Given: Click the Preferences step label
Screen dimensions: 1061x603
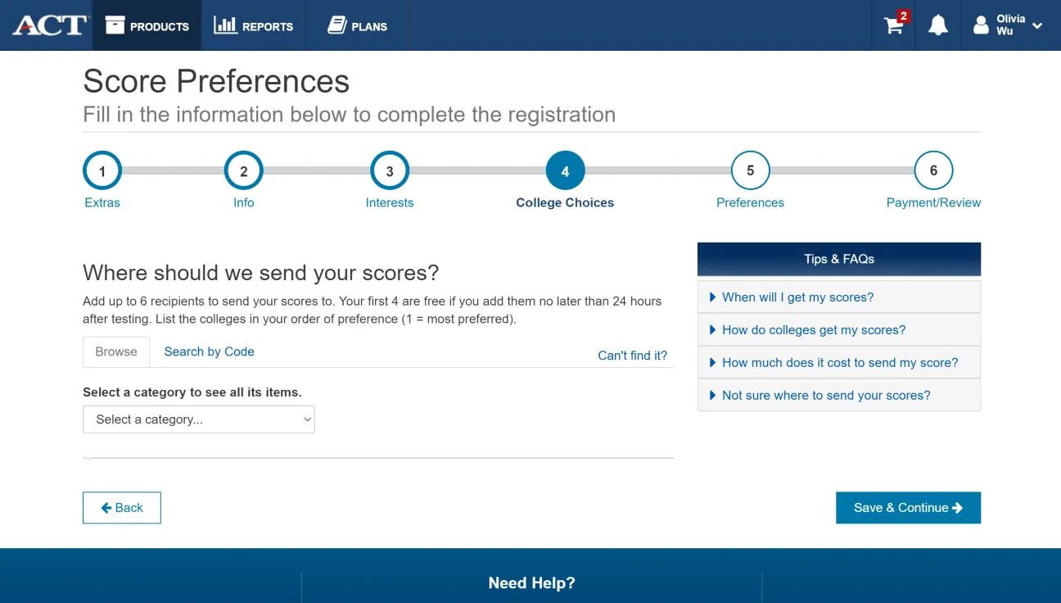Looking at the screenshot, I should [750, 202].
